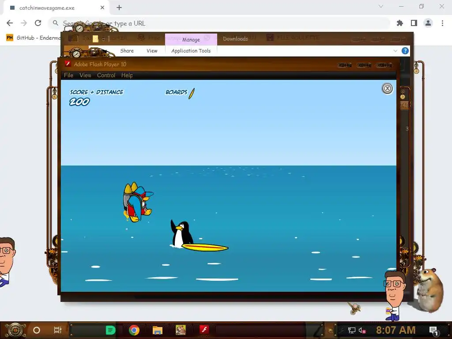
Task: Click the score value 200
Action: (x=79, y=102)
